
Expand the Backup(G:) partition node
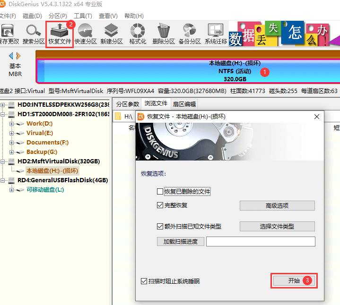(11, 152)
